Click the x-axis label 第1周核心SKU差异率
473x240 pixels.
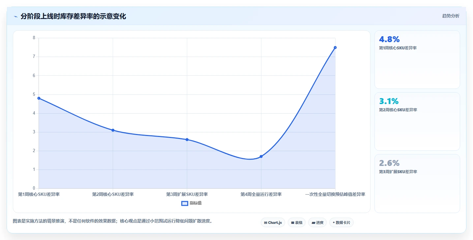[x=39, y=194]
